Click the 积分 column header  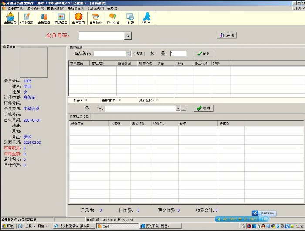pyautogui.click(x=221, y=64)
